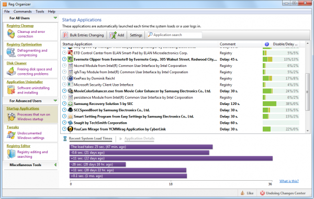Click the hourglass icon beside Recent System Load Times
This screenshot has height=199, width=314.
65,138
